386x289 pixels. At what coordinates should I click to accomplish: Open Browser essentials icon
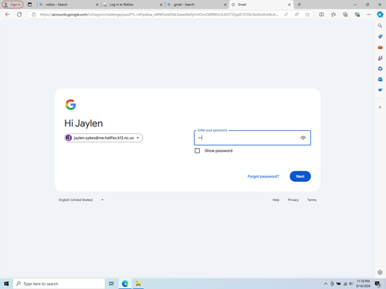pyautogui.click(x=357, y=15)
